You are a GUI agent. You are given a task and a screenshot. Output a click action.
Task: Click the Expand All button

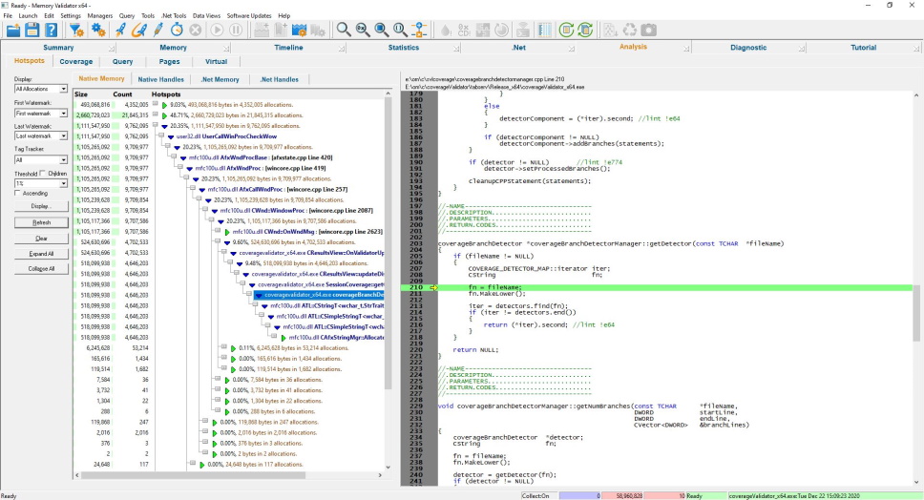(x=41, y=254)
